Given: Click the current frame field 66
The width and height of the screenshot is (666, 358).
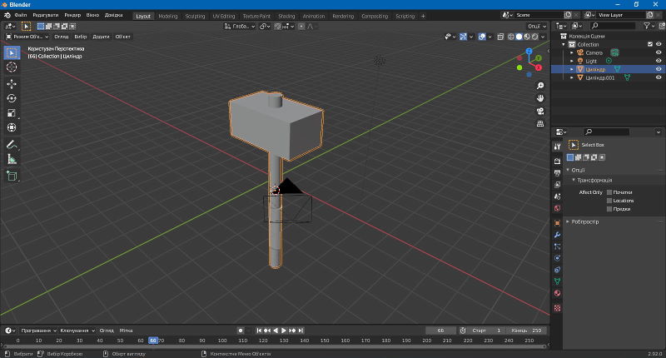Looking at the screenshot, I should point(440,331).
